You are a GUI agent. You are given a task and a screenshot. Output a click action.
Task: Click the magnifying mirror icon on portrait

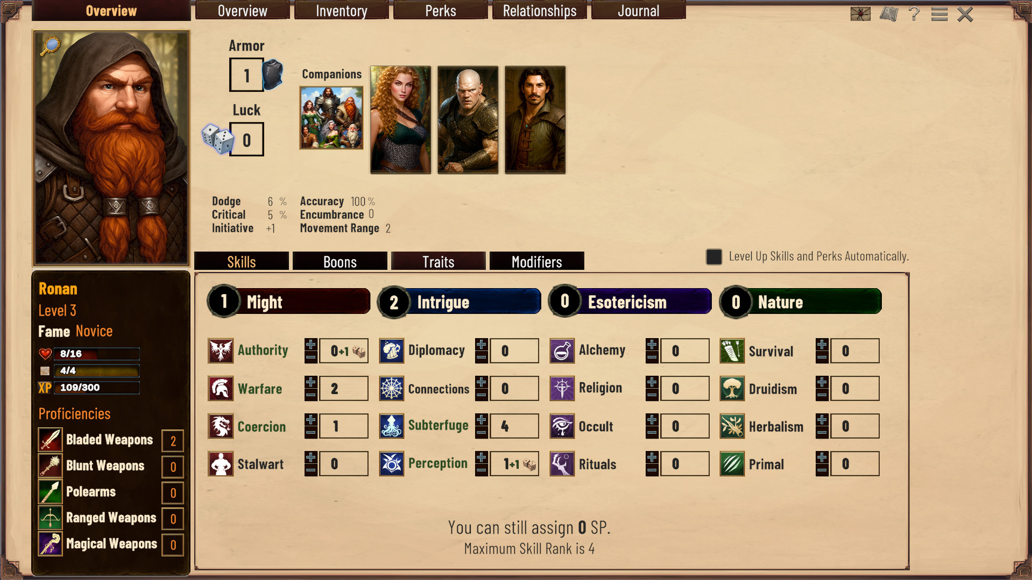[x=50, y=46]
